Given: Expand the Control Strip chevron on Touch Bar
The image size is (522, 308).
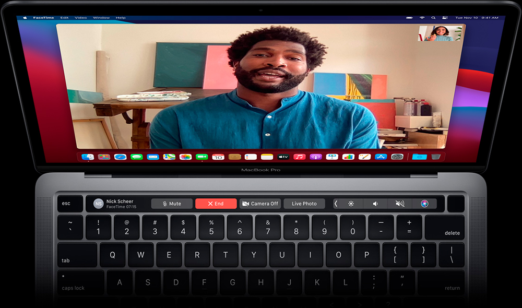Looking at the screenshot, I should 336,204.
